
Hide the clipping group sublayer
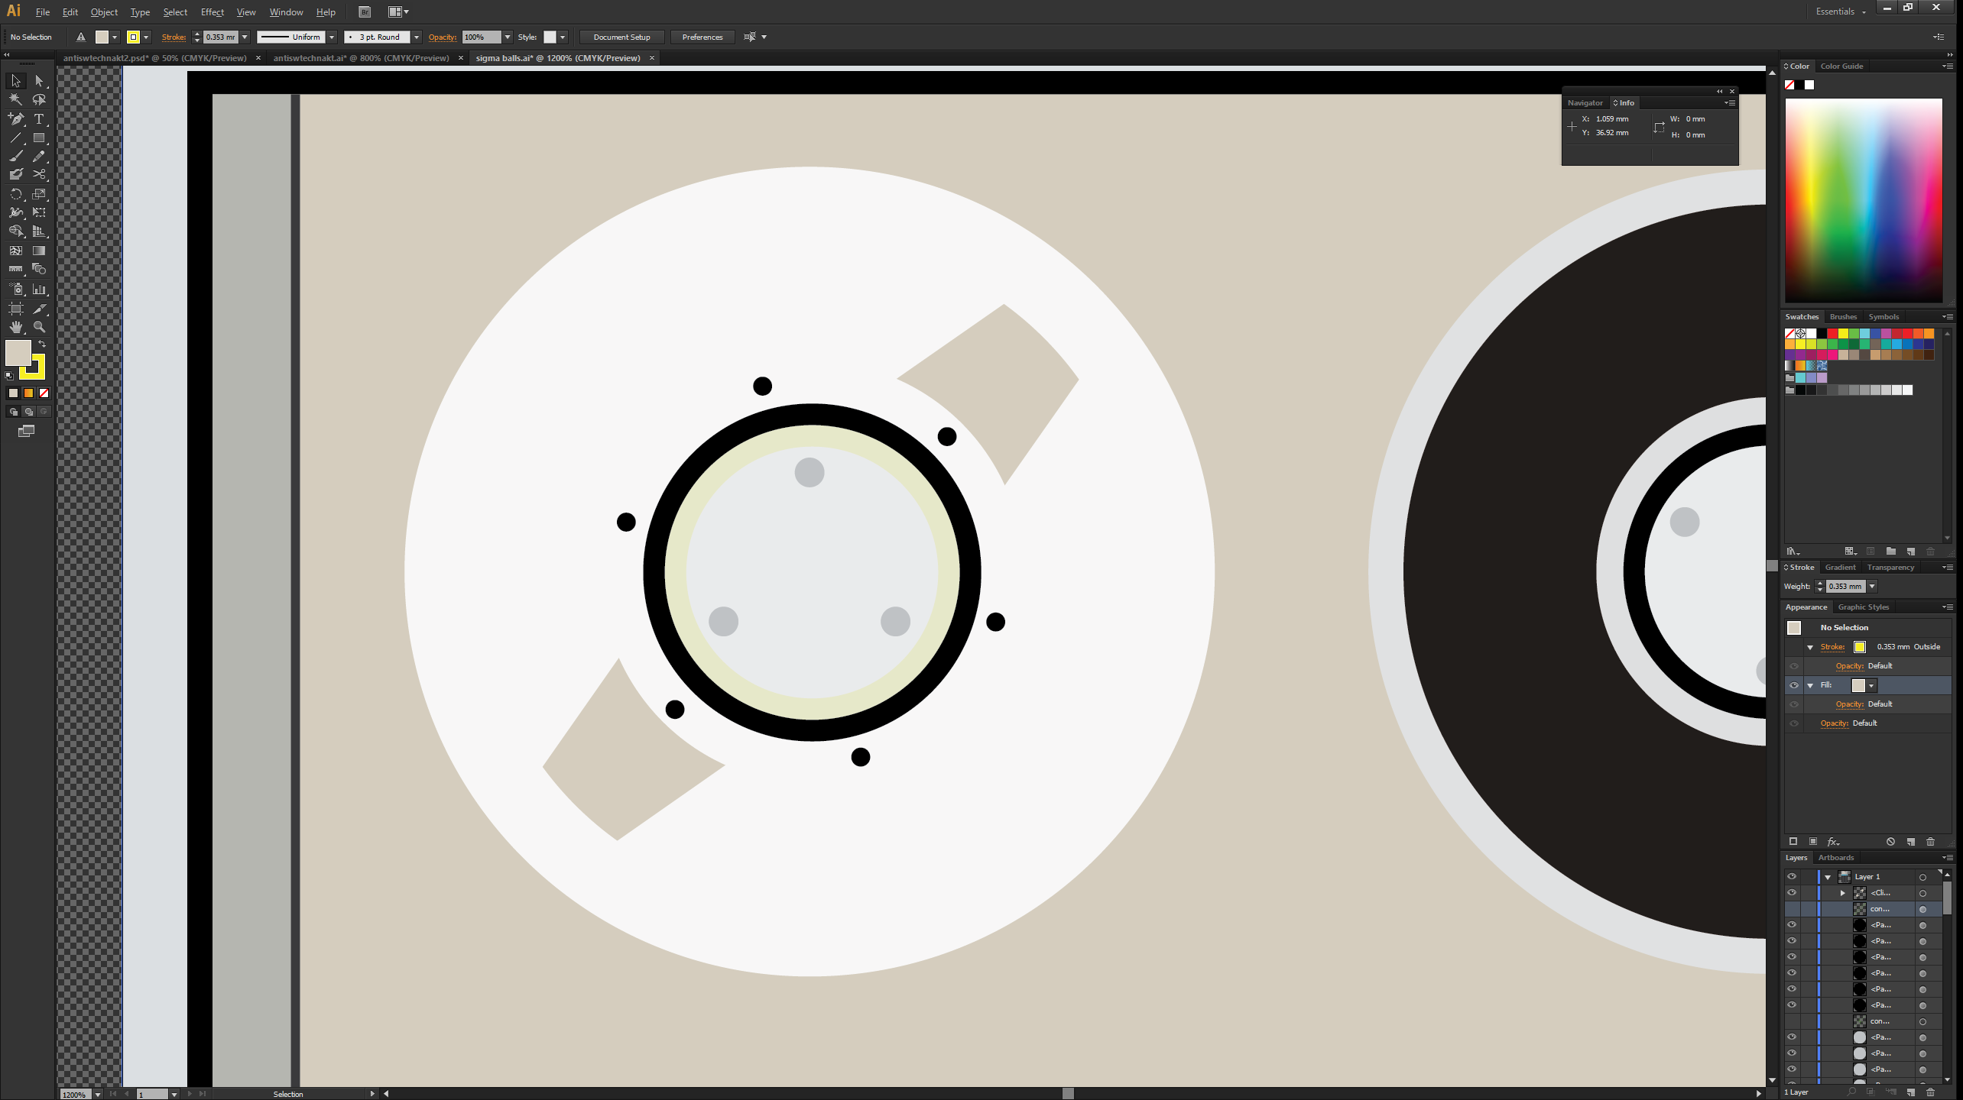coord(1791,892)
